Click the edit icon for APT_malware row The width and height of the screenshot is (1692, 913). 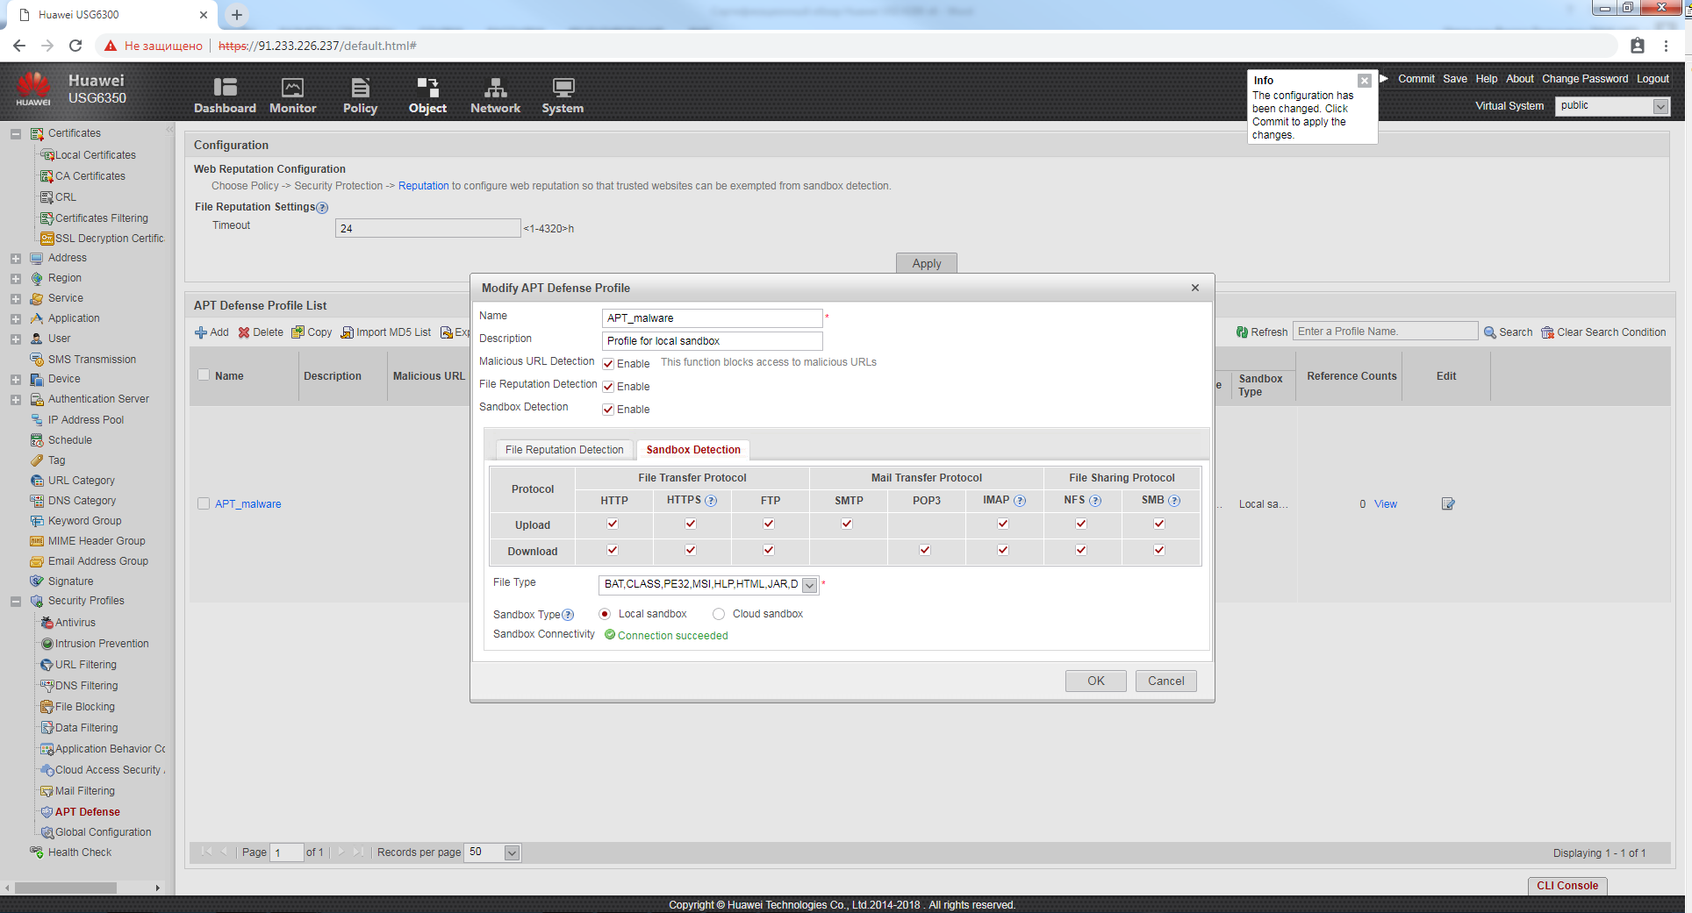(x=1448, y=503)
